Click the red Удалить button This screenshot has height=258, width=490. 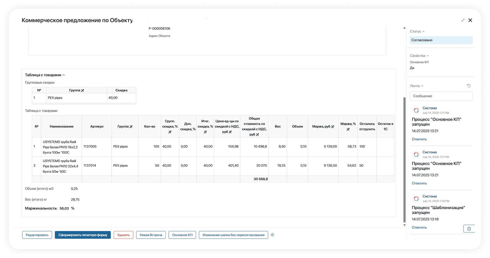coord(123,235)
